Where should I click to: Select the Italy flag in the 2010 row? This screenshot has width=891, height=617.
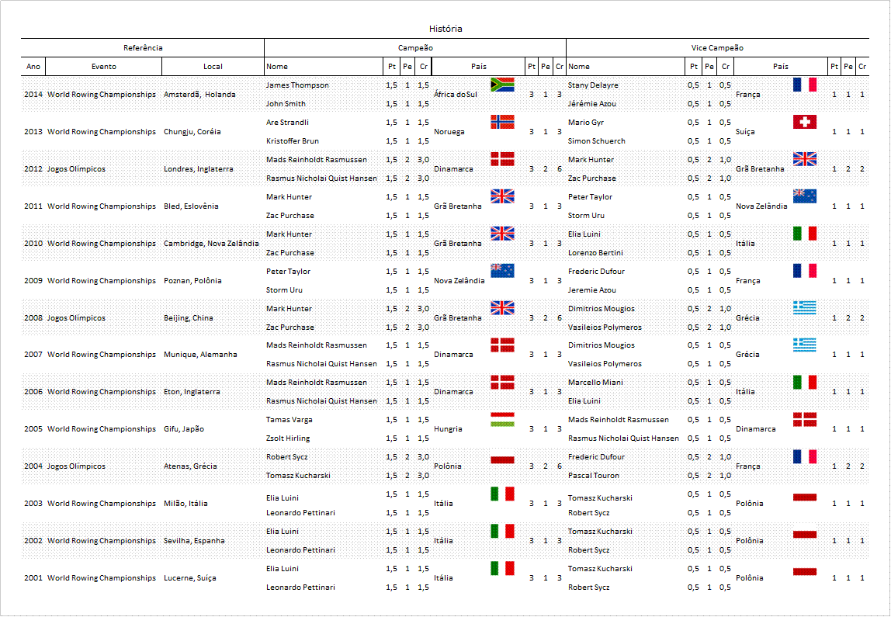[805, 234]
